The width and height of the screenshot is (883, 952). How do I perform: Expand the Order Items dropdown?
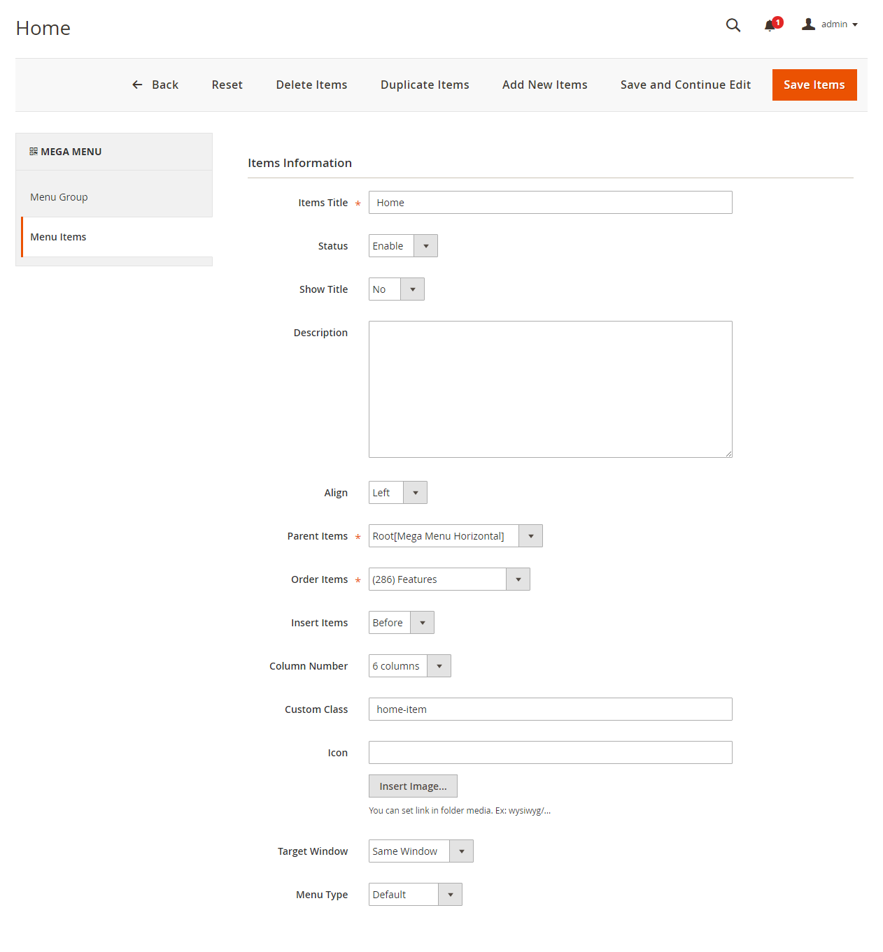[449, 579]
